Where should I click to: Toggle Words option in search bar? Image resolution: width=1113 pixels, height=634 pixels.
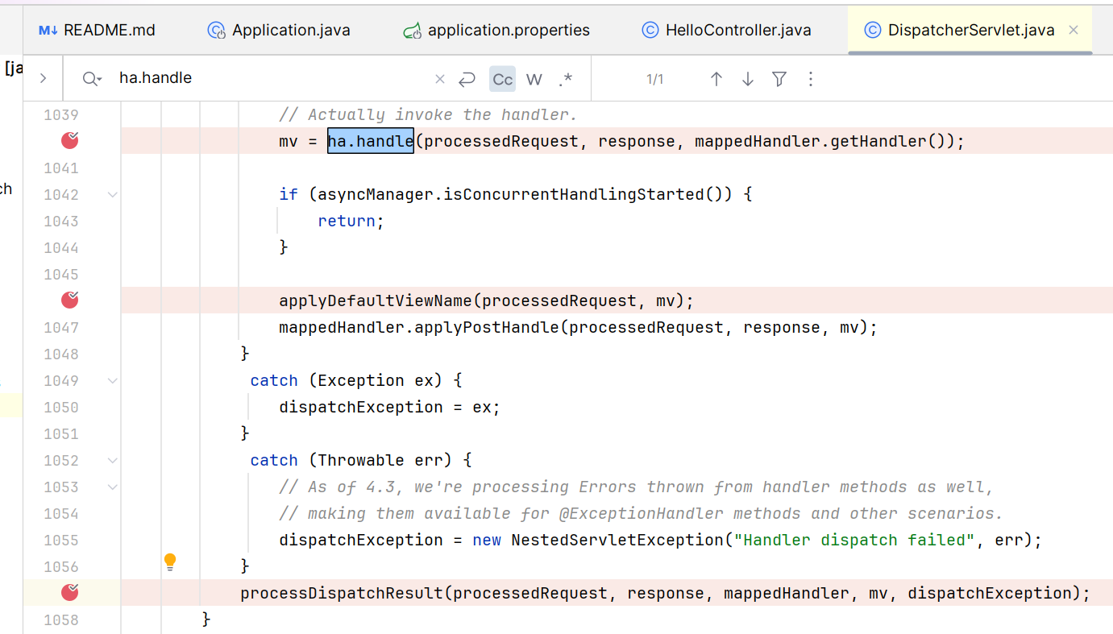point(534,79)
